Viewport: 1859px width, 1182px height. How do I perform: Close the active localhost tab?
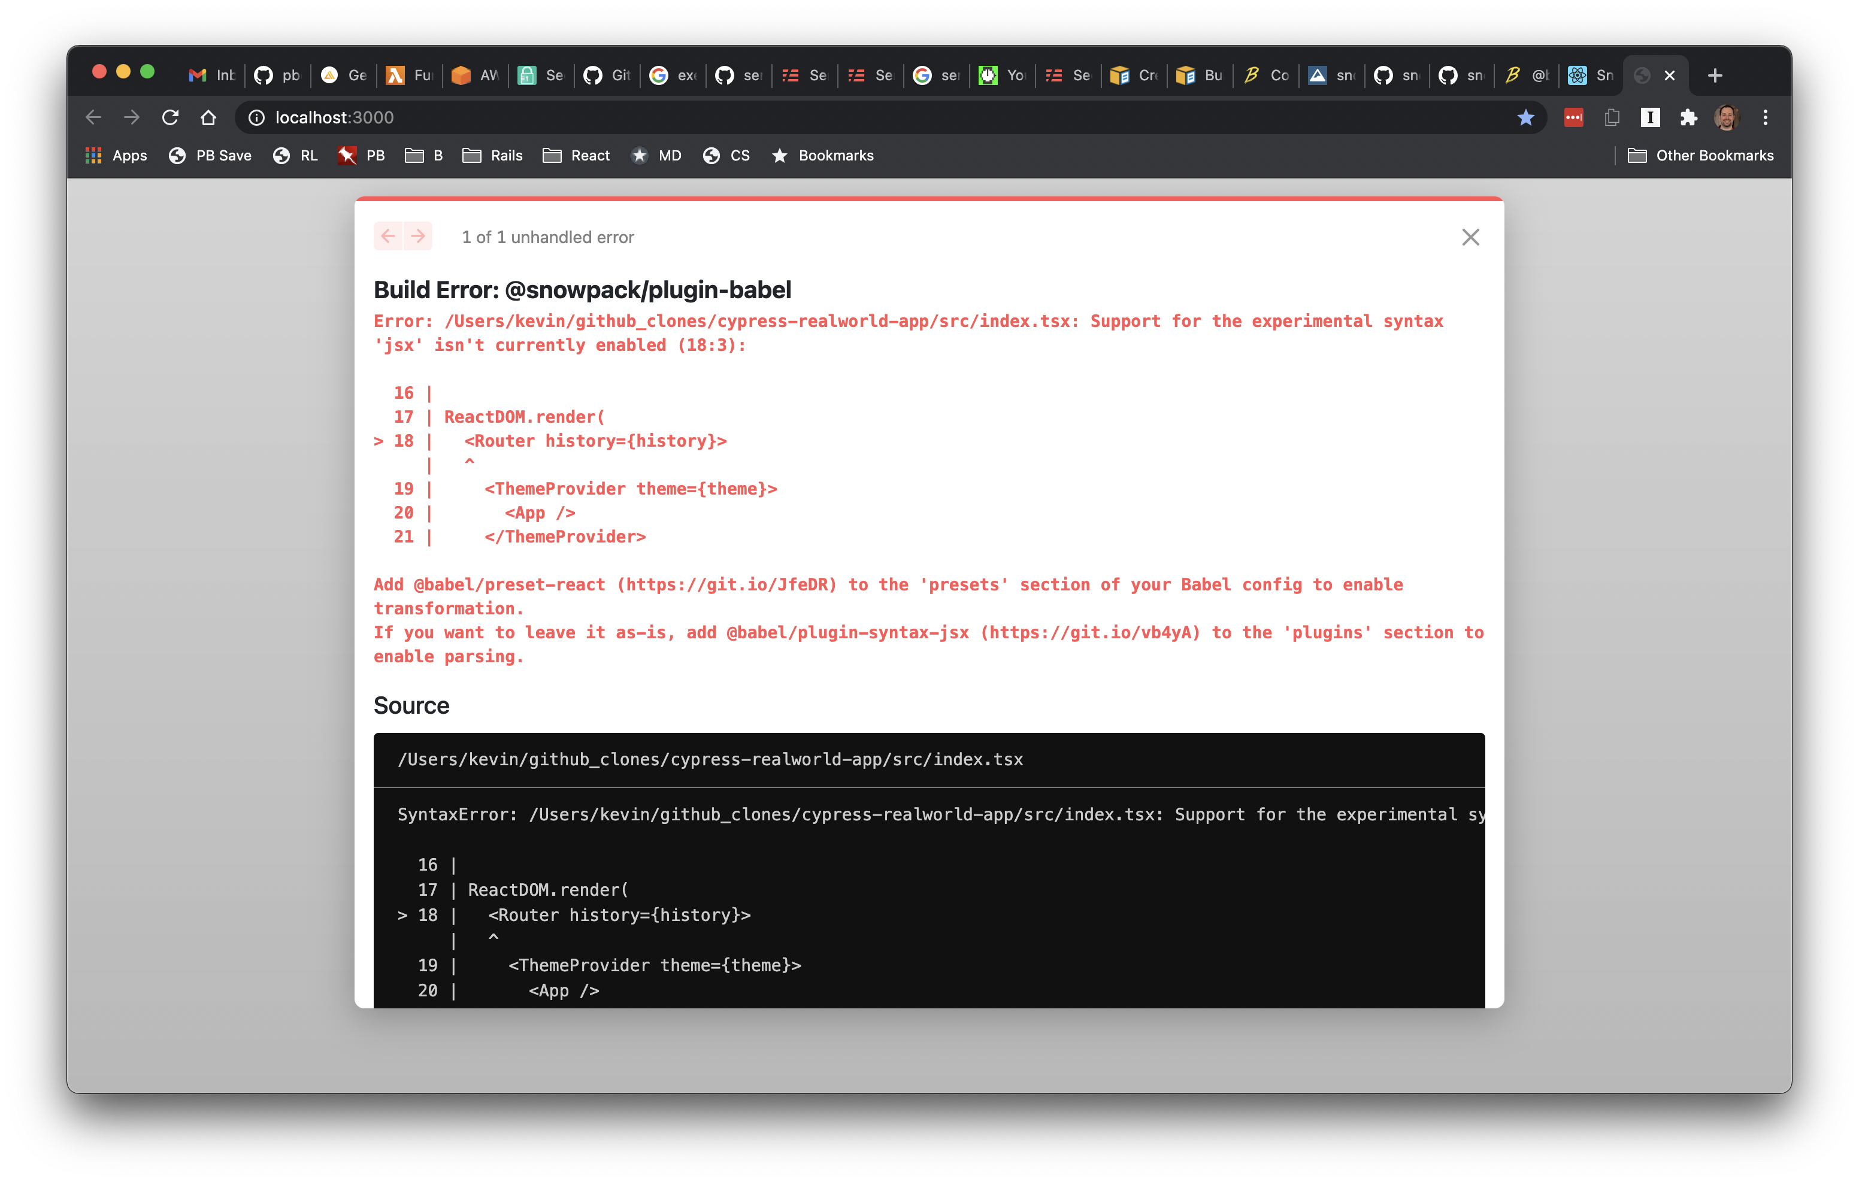click(1669, 75)
